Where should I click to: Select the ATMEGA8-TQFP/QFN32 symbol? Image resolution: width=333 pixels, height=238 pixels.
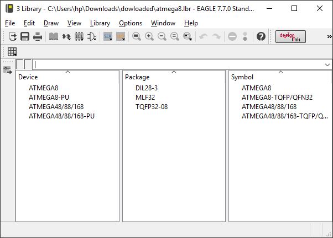click(277, 98)
